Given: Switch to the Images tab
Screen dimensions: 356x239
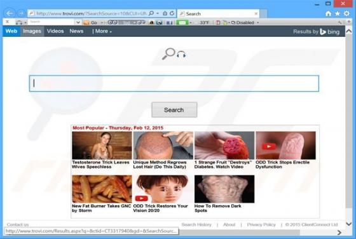Looking at the screenshot, I should click(32, 31).
